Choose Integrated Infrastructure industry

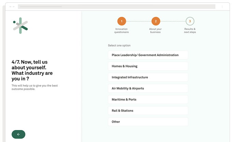[148, 77]
